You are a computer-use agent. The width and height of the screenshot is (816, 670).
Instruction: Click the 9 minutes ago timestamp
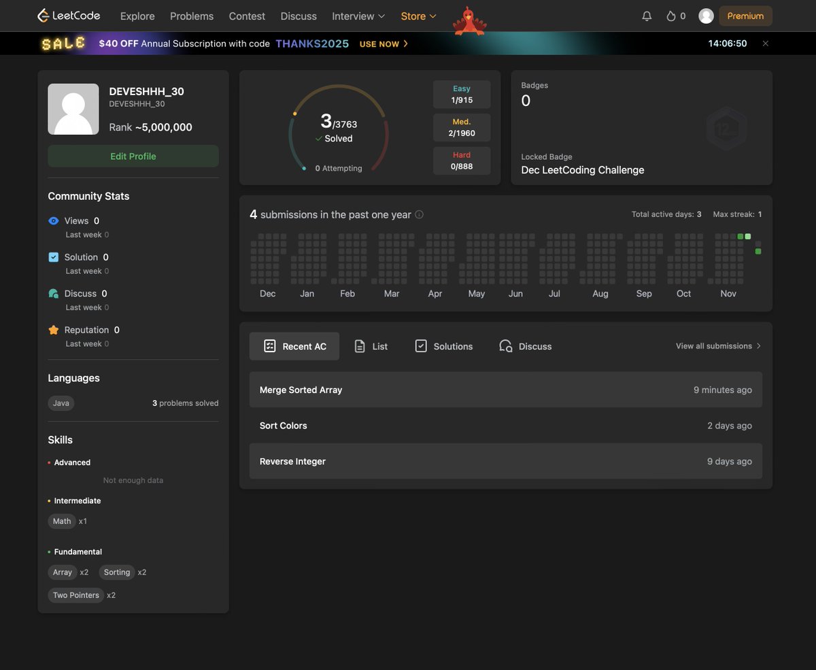click(x=723, y=390)
